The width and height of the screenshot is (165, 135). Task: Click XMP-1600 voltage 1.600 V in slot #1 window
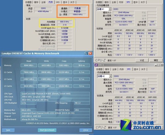click(x=152, y=55)
